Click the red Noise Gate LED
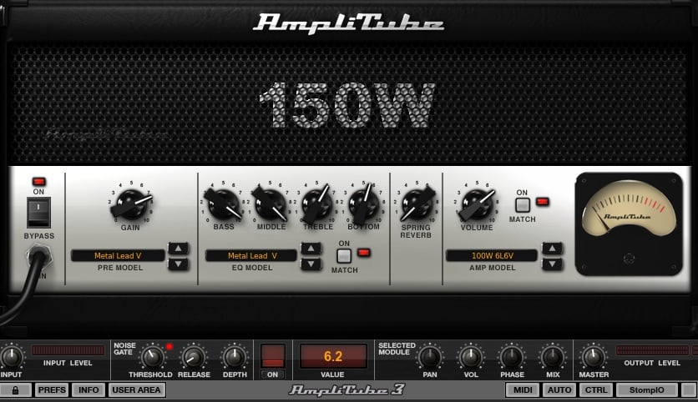 [x=169, y=346]
